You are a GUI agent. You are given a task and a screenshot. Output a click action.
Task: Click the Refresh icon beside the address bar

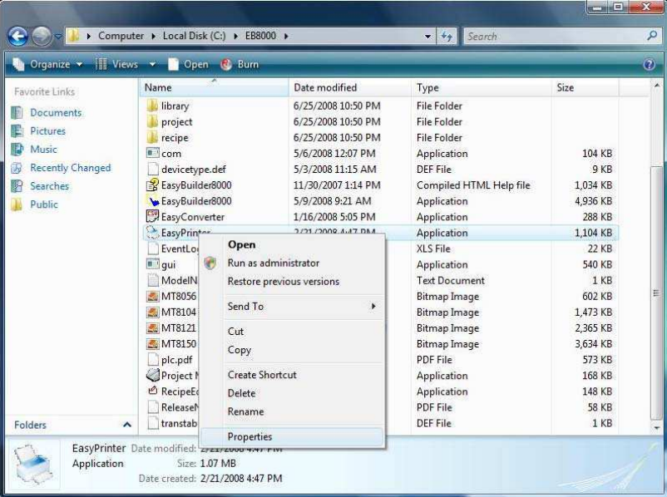click(447, 36)
